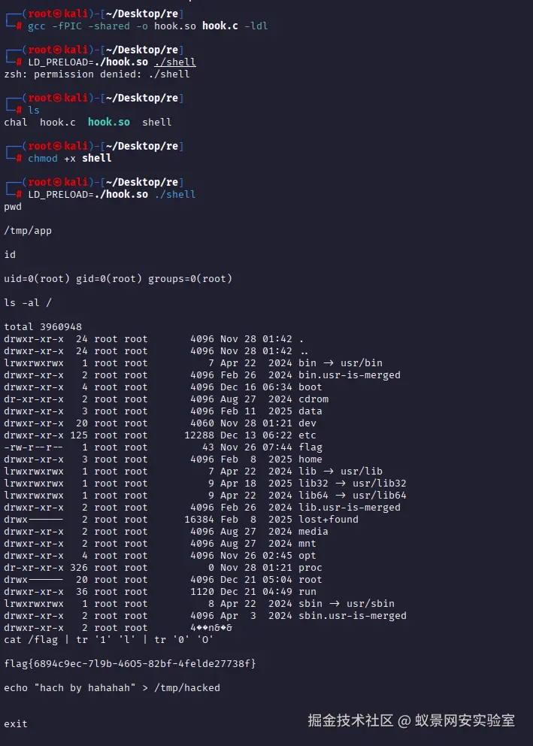Click the uid=0(root) output line
Viewport: 533px width, 746px height.
click(x=118, y=278)
